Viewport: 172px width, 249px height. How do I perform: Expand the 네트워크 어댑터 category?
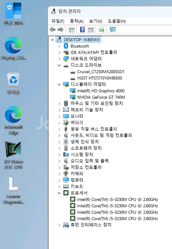[59, 59]
